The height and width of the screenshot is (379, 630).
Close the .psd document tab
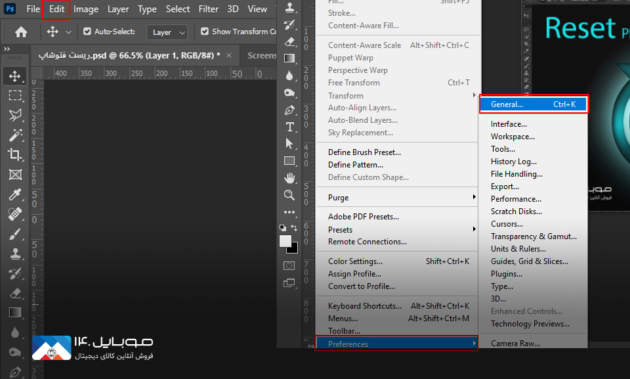(x=228, y=56)
